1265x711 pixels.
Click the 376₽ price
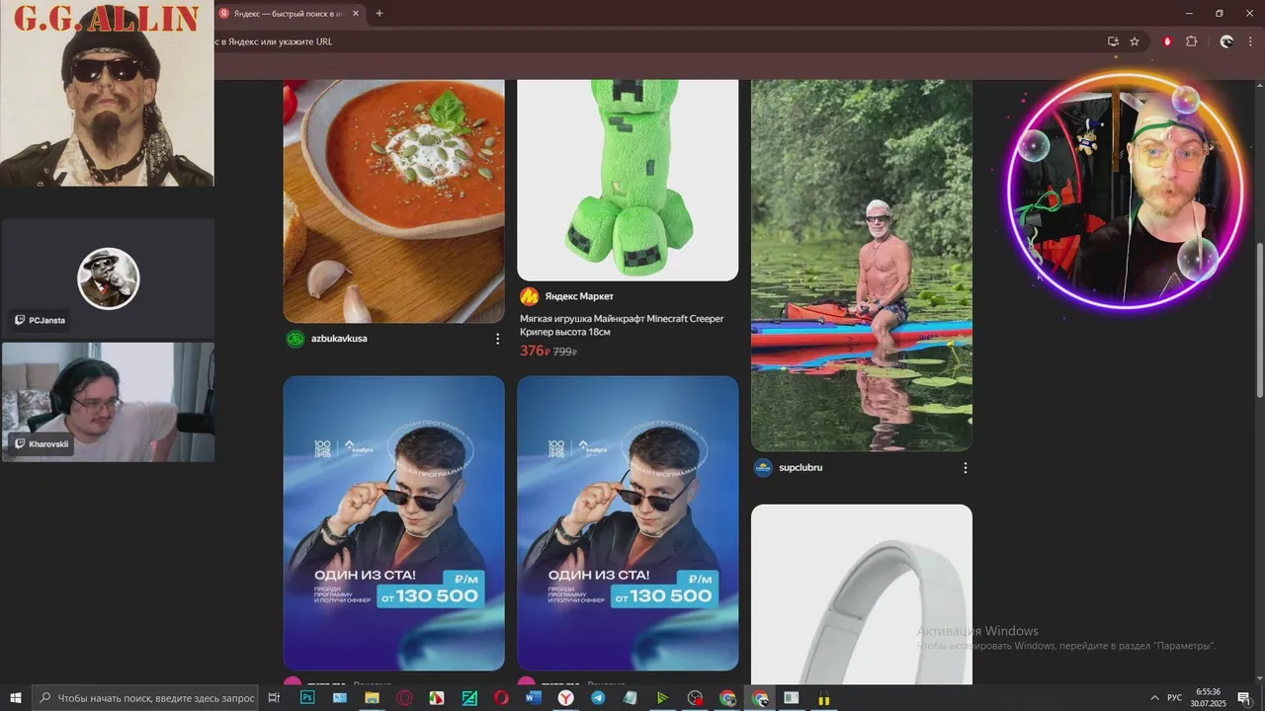coord(535,351)
